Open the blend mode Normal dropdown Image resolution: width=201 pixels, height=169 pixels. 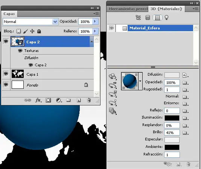tap(55, 22)
